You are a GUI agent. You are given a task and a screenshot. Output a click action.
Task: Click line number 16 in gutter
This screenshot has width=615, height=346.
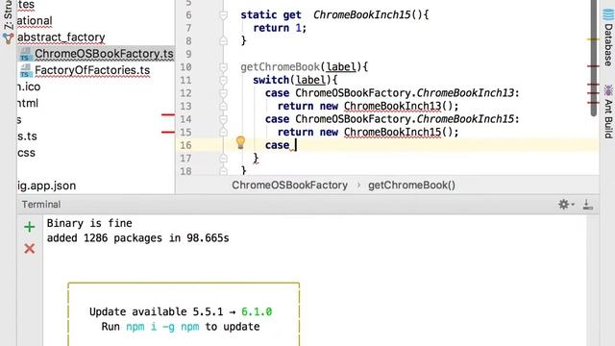coord(185,145)
